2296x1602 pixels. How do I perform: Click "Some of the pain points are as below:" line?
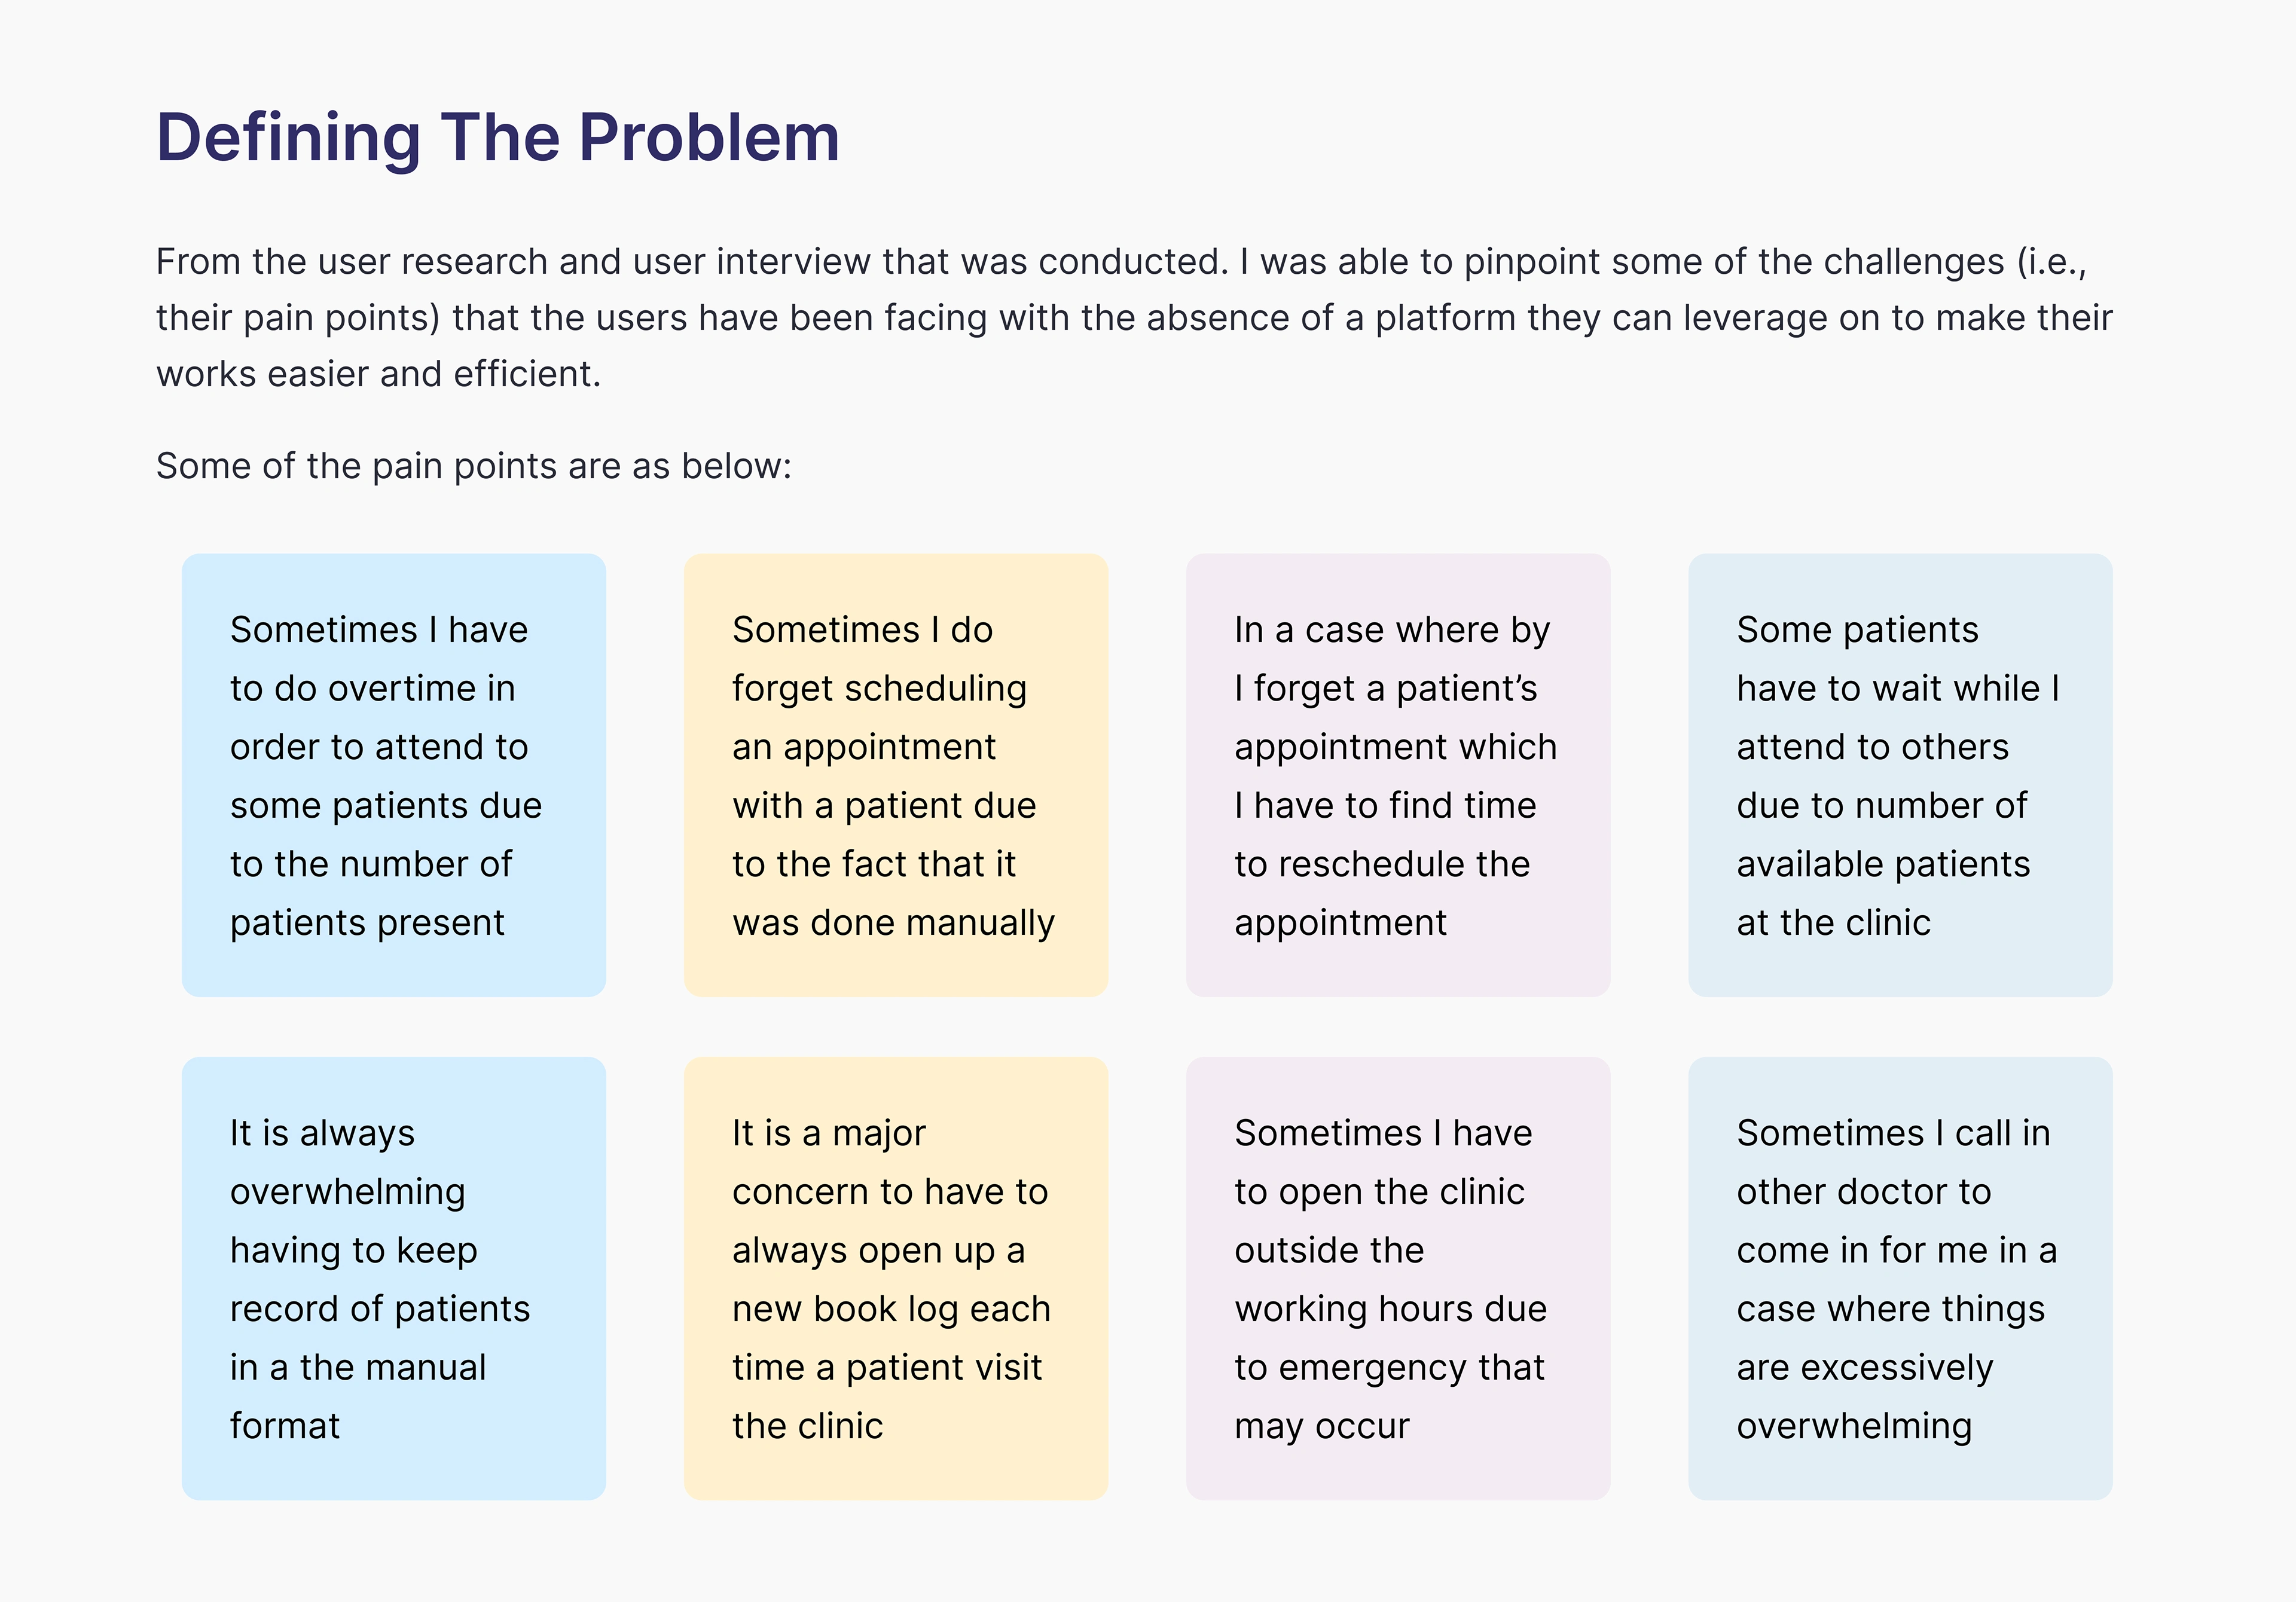click(473, 466)
